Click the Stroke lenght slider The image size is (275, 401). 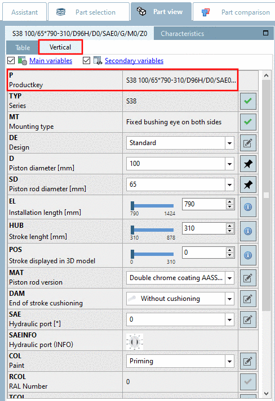pyautogui.click(x=152, y=230)
